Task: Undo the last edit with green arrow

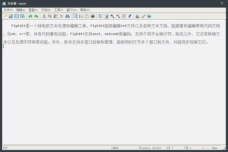Action: coord(30,16)
